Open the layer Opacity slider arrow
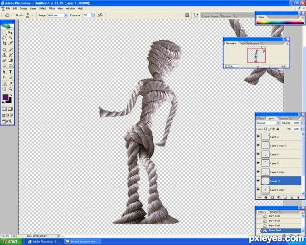 pyautogui.click(x=302, y=122)
